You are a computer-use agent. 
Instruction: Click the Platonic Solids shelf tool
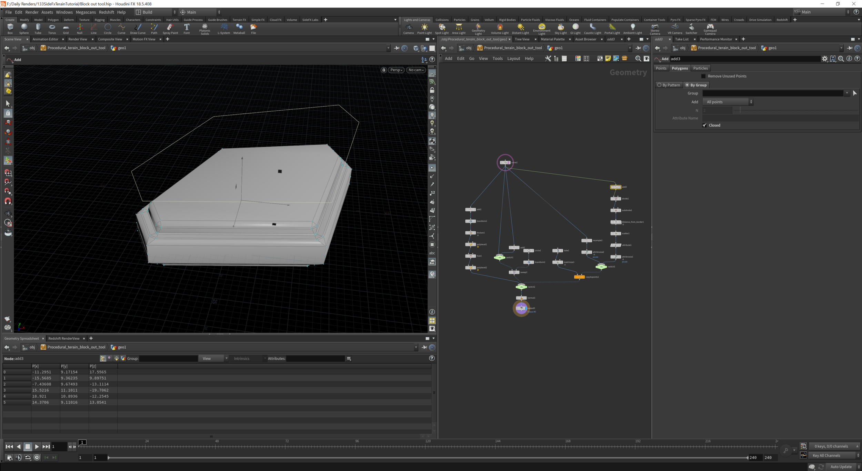pyautogui.click(x=205, y=29)
